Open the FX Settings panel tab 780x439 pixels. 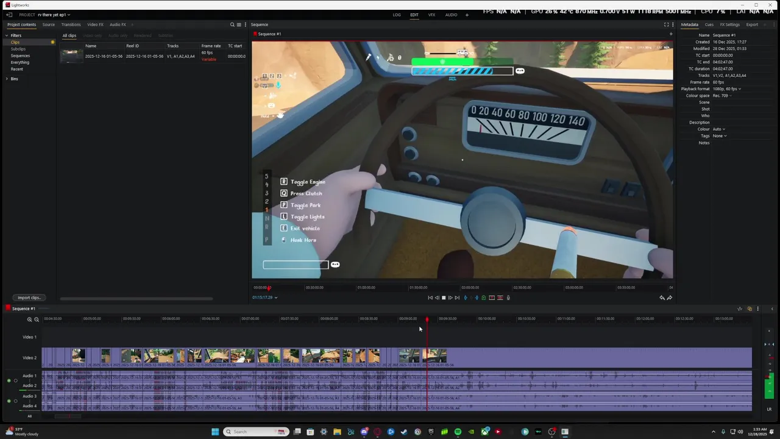[729, 24]
